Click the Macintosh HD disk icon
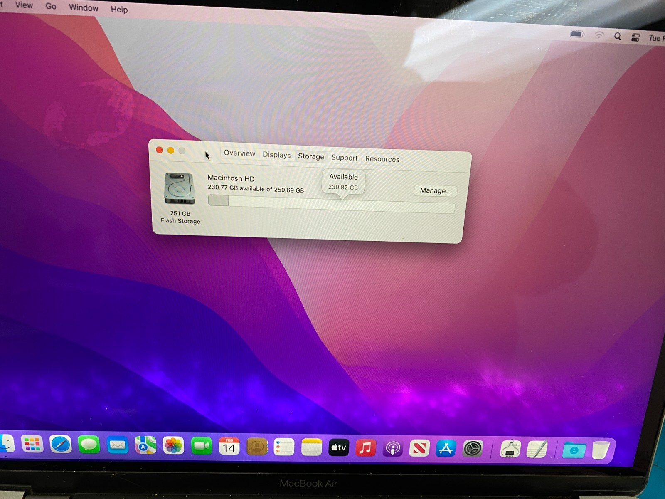Image resolution: width=665 pixels, height=499 pixels. coord(180,188)
